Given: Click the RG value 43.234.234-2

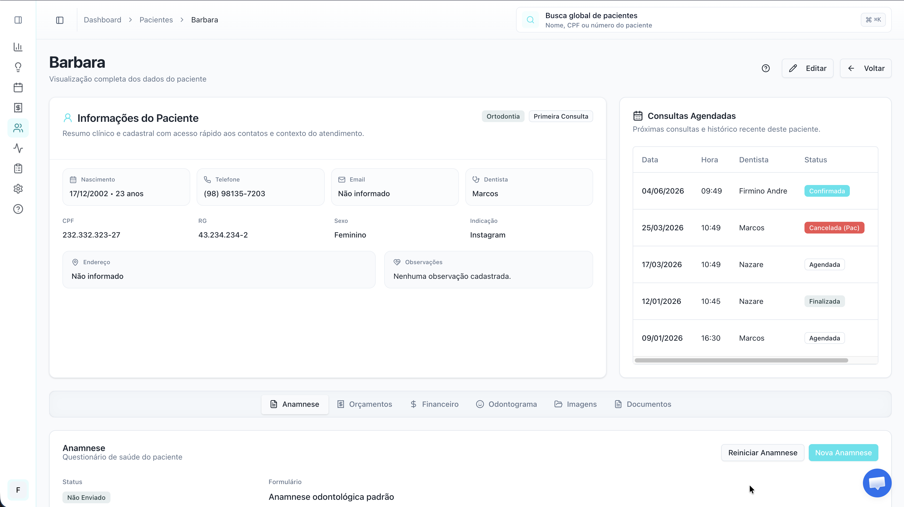Looking at the screenshot, I should point(223,235).
